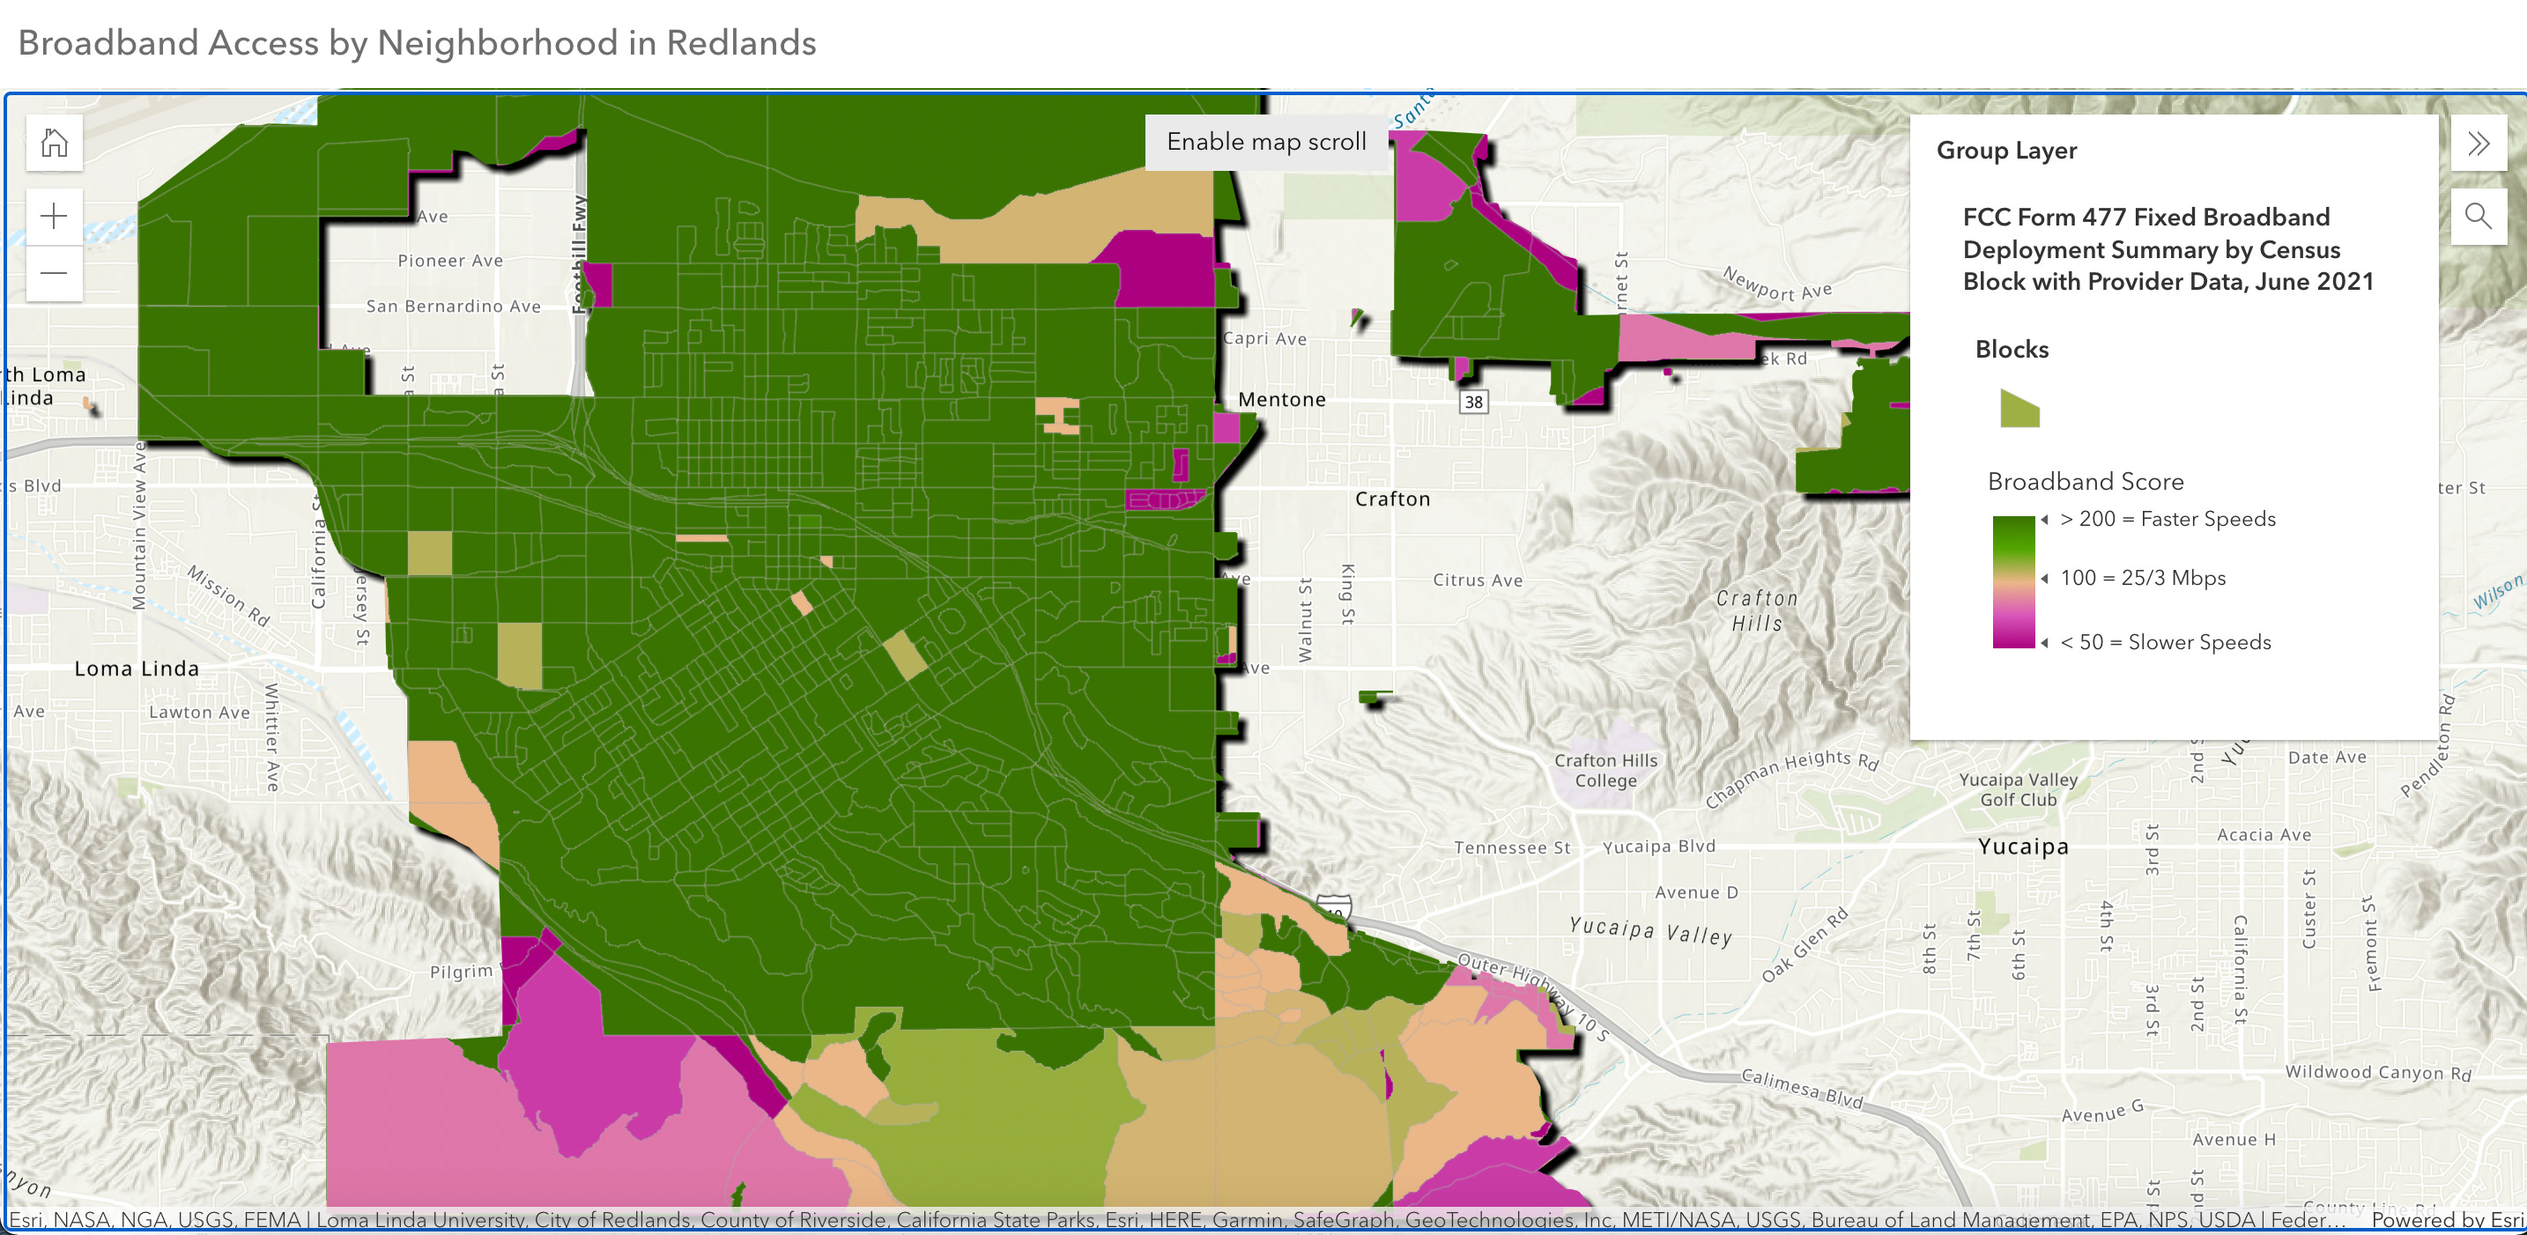
Task: Click the Broadband Score color ramp
Action: tap(2013, 581)
